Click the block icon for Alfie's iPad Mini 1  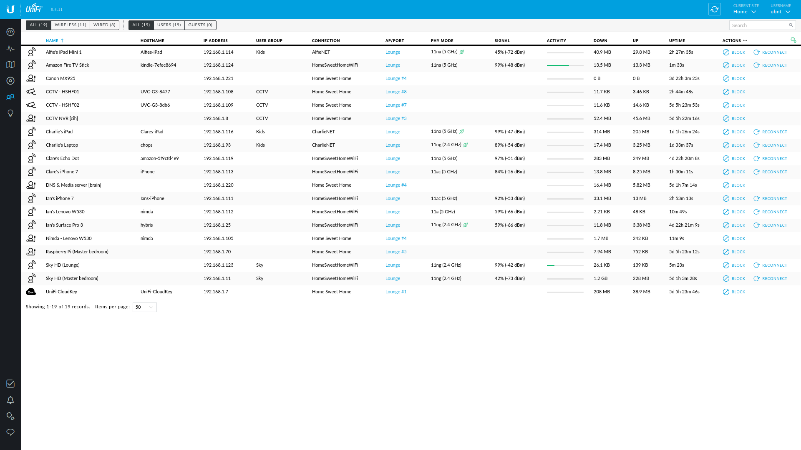click(x=726, y=52)
